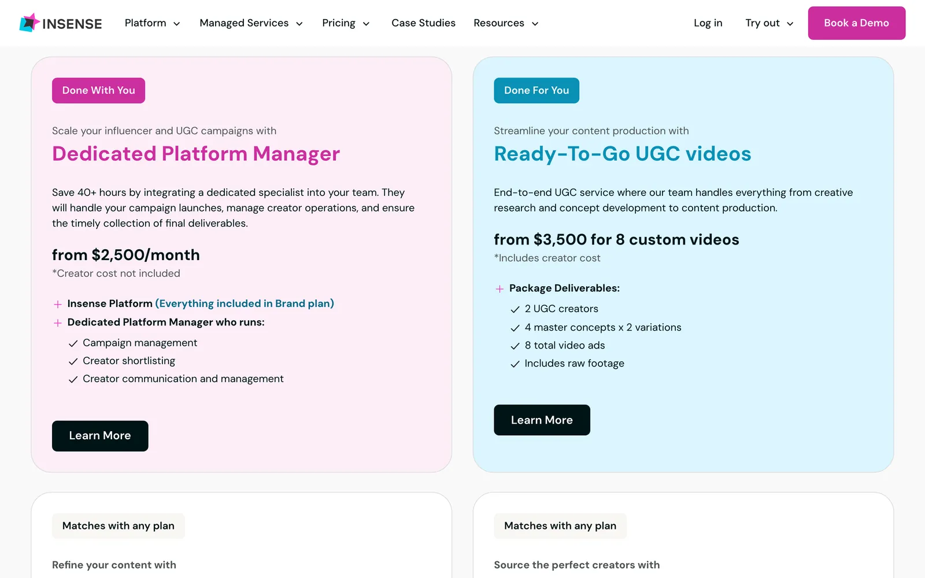Click the Done With You badge
925x578 pixels.
pyautogui.click(x=98, y=90)
